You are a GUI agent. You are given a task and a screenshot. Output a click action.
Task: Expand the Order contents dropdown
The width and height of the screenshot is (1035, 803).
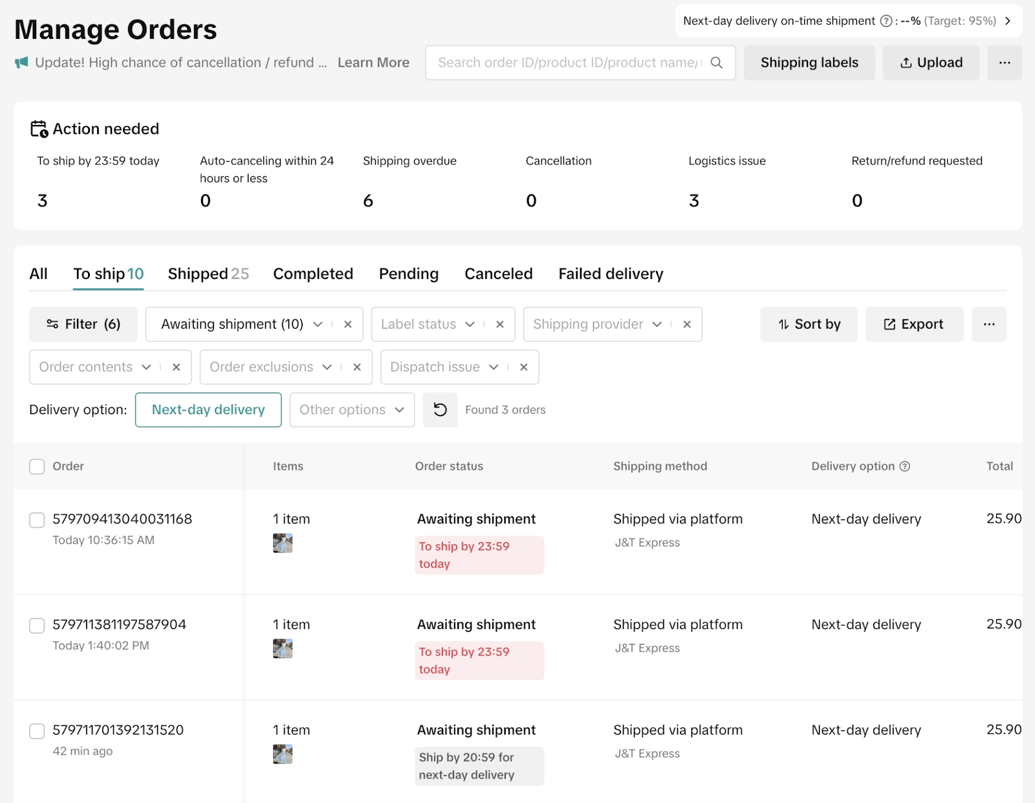(x=146, y=367)
